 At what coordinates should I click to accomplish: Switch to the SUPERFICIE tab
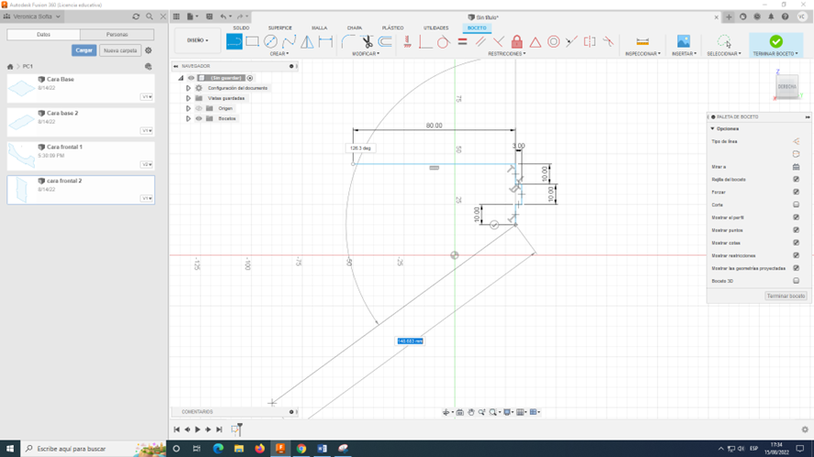click(x=279, y=28)
